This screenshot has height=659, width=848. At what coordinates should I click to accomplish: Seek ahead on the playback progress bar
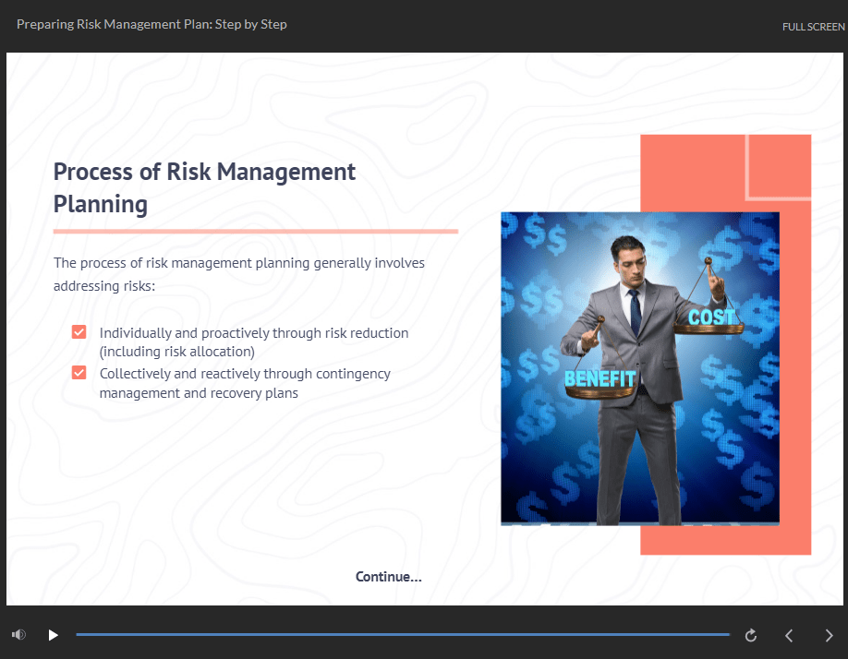[554, 635]
